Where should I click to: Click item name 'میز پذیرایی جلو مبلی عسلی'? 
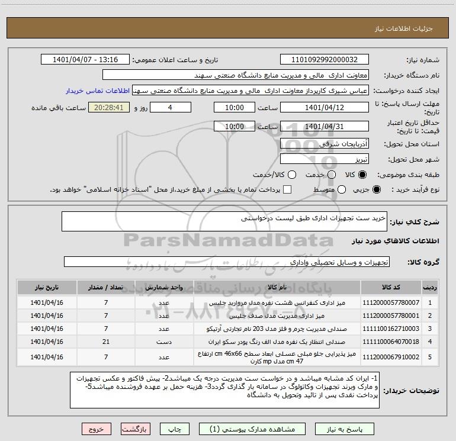277,358
